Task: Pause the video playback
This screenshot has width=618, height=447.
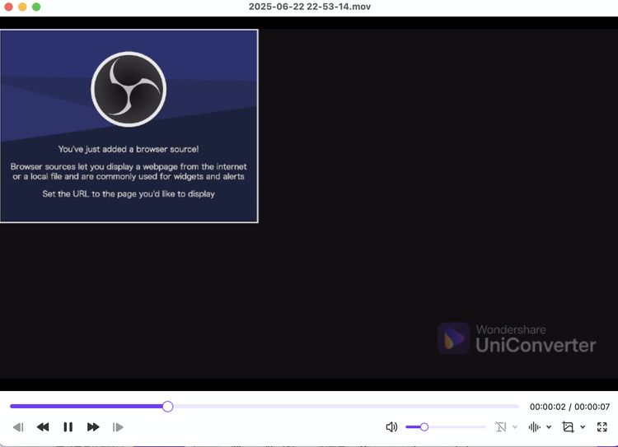Action: [x=68, y=427]
